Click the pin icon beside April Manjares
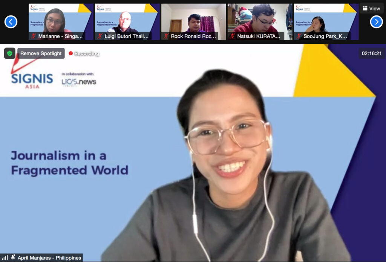 13,258
